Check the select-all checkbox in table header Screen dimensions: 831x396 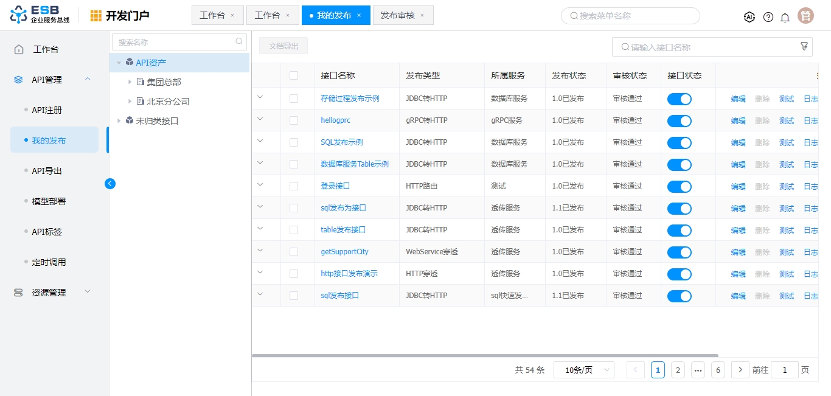(294, 75)
